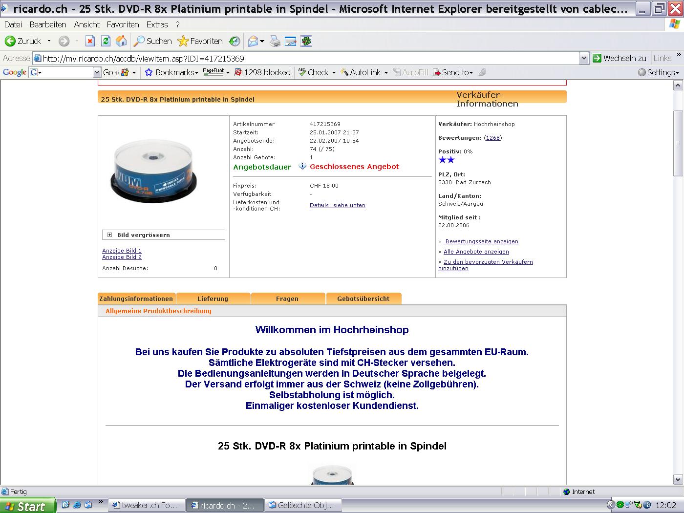Refresh the current page
This screenshot has width=684, height=513.
(106, 42)
